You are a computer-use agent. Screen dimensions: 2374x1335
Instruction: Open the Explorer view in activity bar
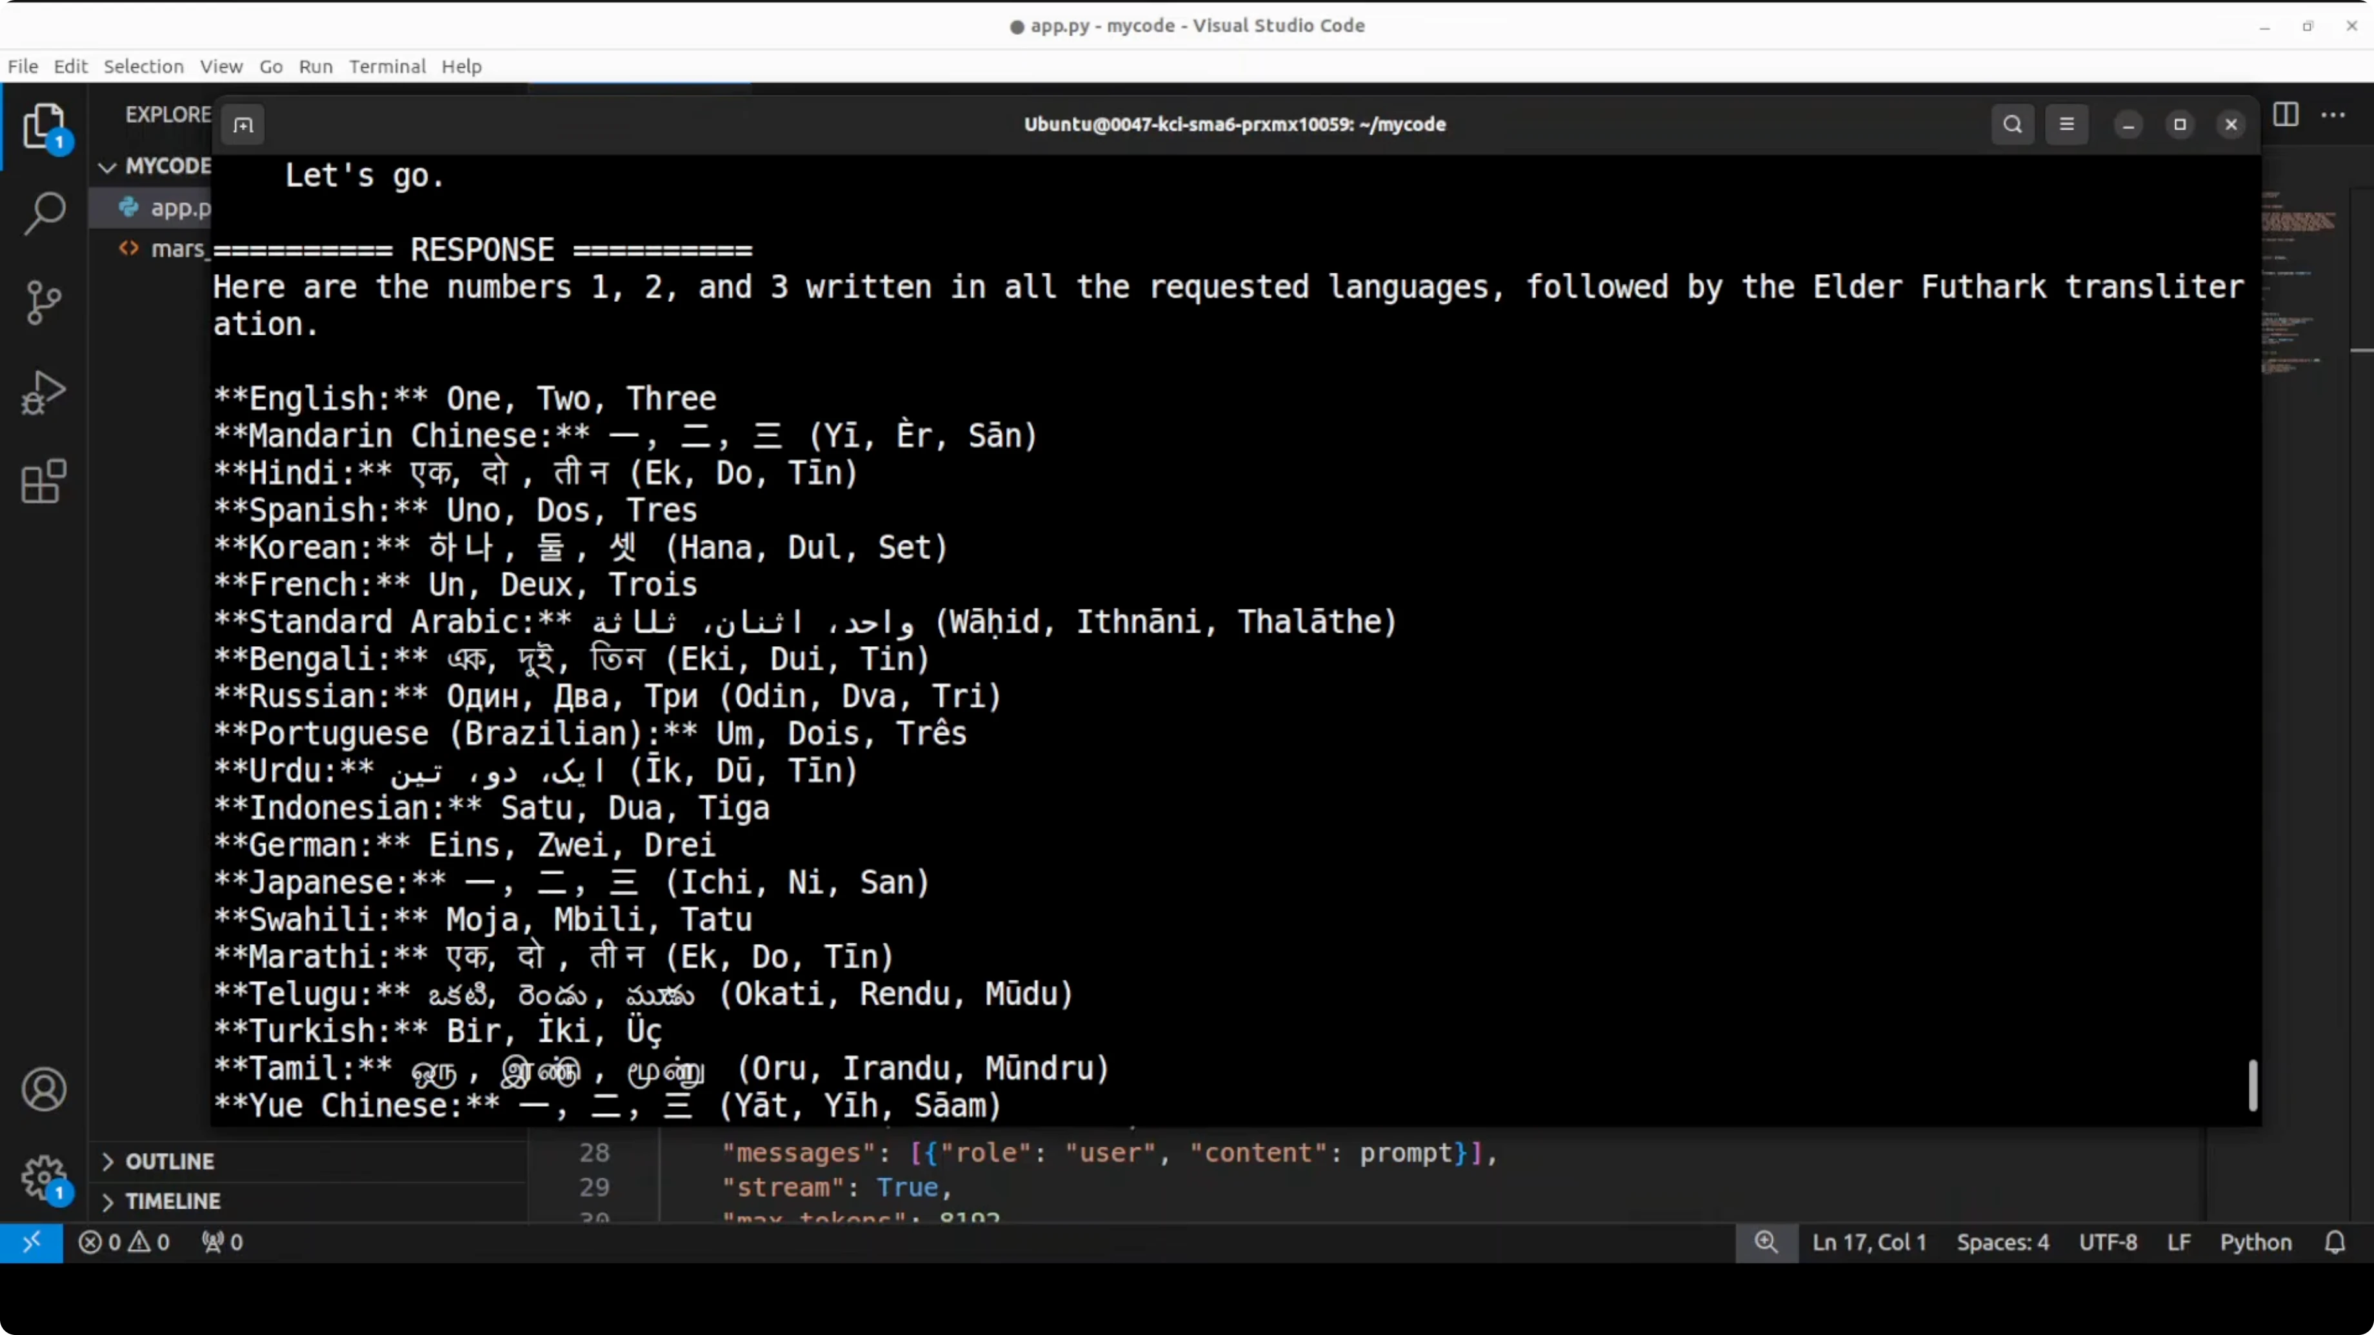43,126
